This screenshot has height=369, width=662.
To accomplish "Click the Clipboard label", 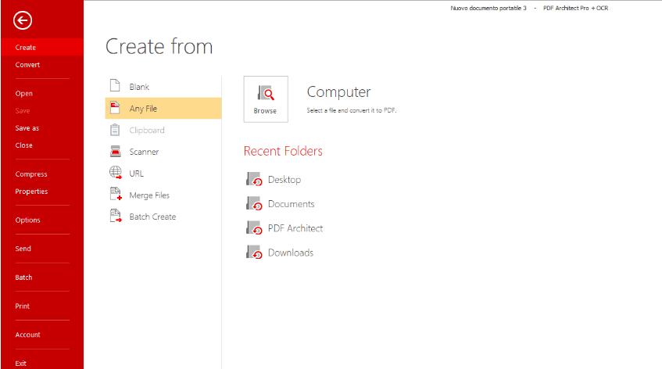I will click(x=147, y=130).
